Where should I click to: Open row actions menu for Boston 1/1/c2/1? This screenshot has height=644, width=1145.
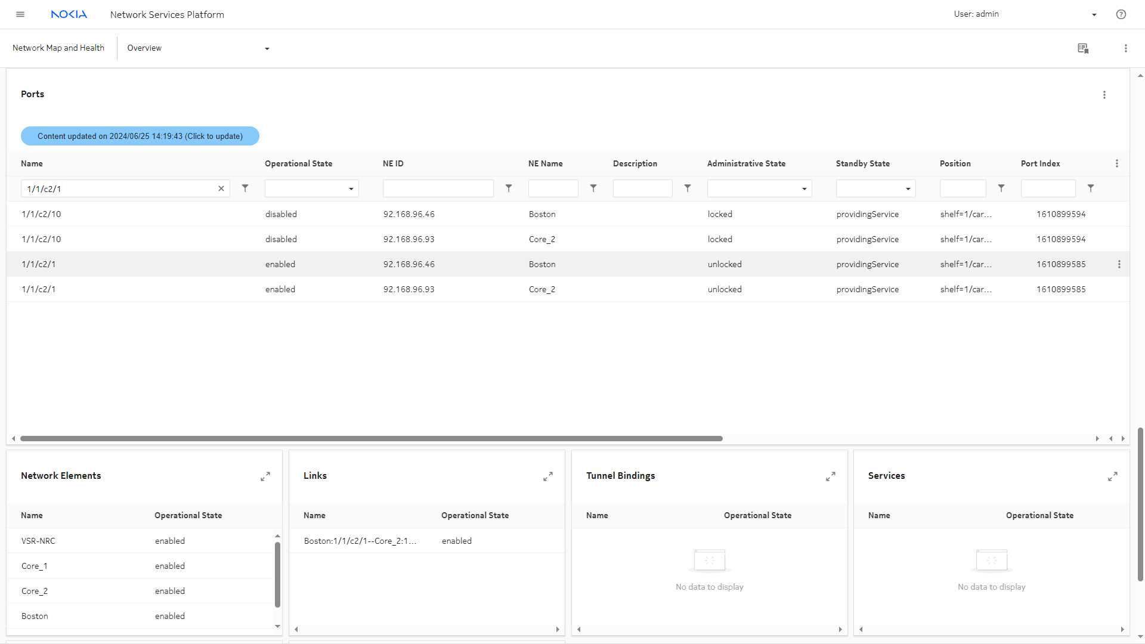point(1119,264)
